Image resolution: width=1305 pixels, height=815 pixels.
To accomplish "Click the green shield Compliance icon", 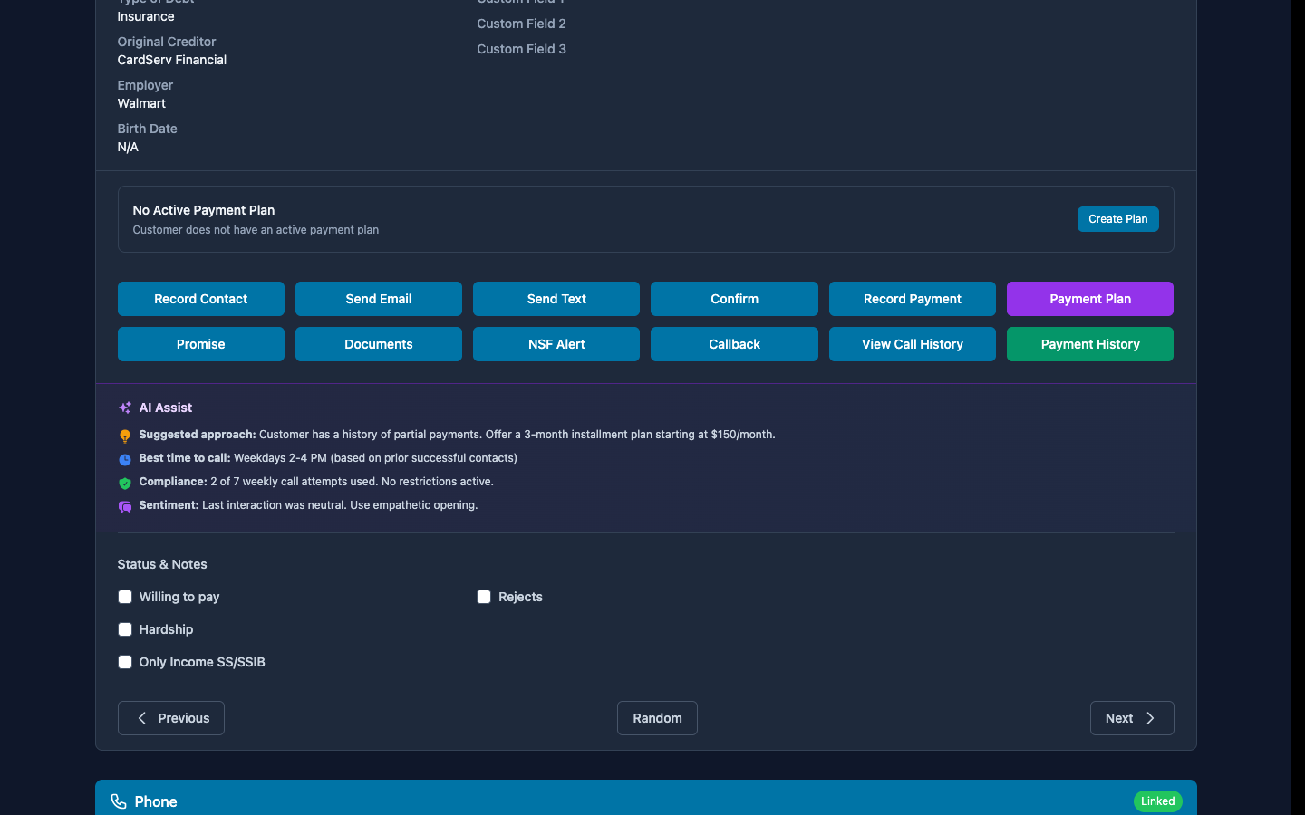I will [x=125, y=483].
